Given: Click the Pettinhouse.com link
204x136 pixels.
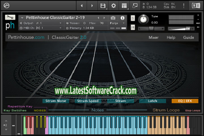Looking at the screenshot, I should (x=26, y=37).
